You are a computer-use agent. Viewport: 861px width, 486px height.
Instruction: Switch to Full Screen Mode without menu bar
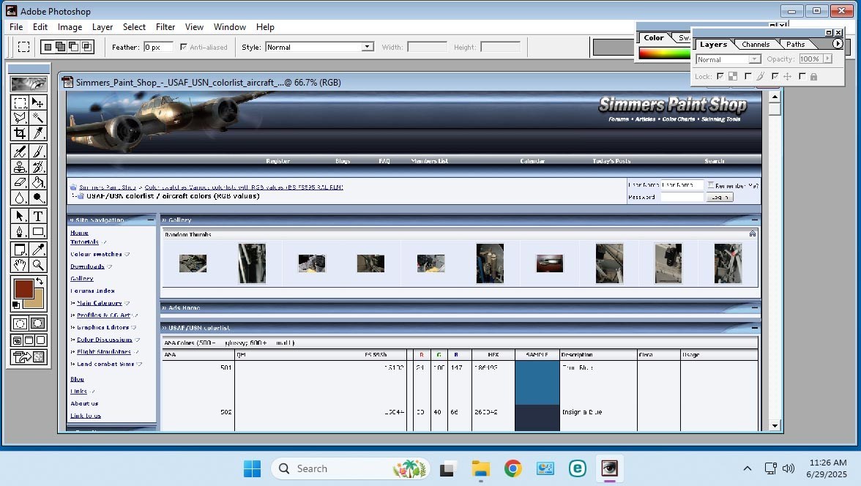tap(41, 340)
